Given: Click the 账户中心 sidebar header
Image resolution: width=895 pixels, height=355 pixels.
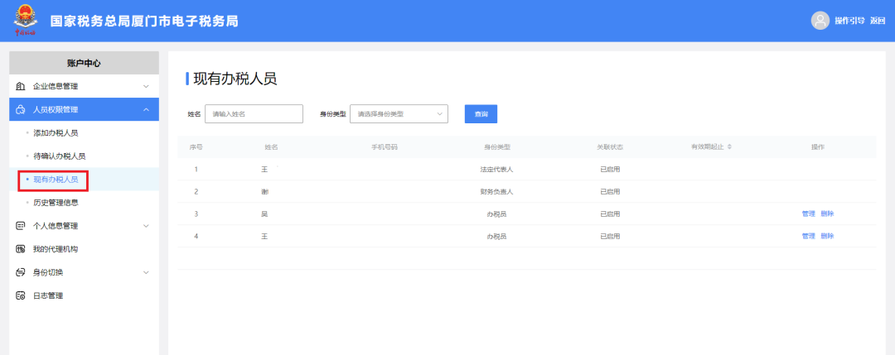Looking at the screenshot, I should pos(84,63).
